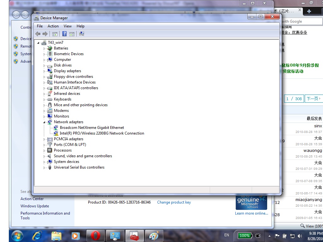Select the Sound, video and game controllers speaker icon
The width and height of the screenshot is (323, 242).
(50, 156)
